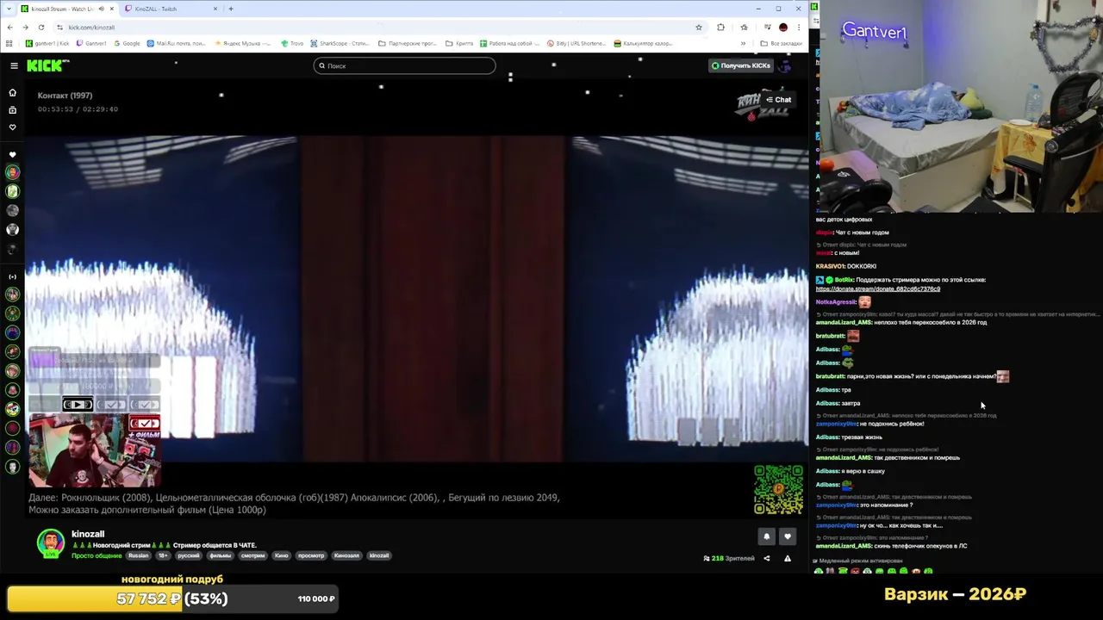
Task: Open Chrome apps grid in bookmarks bar
Action: tap(9, 43)
